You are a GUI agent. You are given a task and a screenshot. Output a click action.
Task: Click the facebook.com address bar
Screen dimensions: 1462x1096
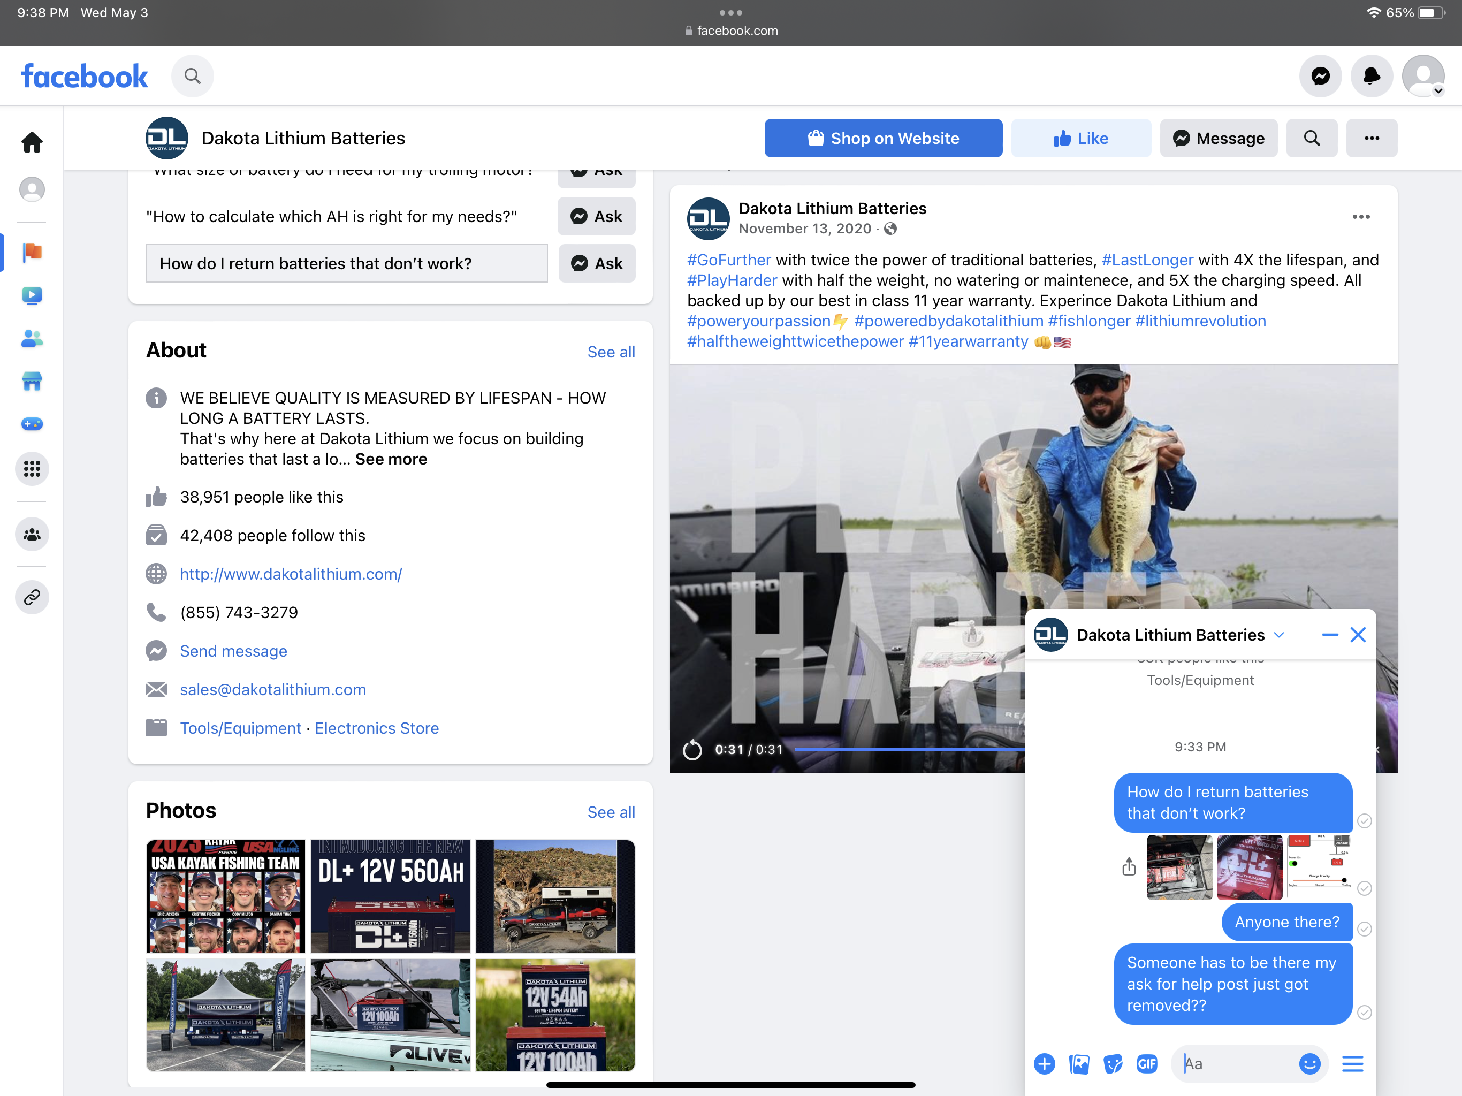(730, 31)
